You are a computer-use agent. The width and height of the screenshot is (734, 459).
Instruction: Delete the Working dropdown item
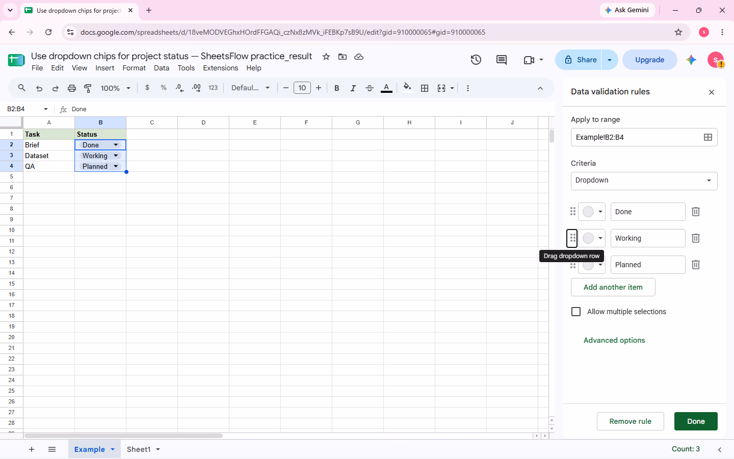(696, 238)
